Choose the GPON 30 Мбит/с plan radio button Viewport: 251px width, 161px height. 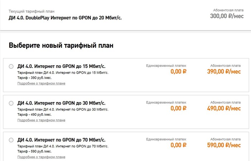[x=11, y=103]
